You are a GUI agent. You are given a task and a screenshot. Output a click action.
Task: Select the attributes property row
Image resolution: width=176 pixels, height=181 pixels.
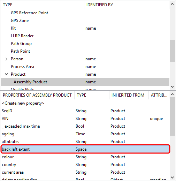[85, 142]
